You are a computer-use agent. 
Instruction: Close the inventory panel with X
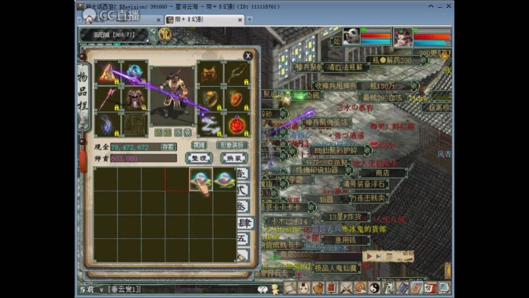pyautogui.click(x=248, y=56)
